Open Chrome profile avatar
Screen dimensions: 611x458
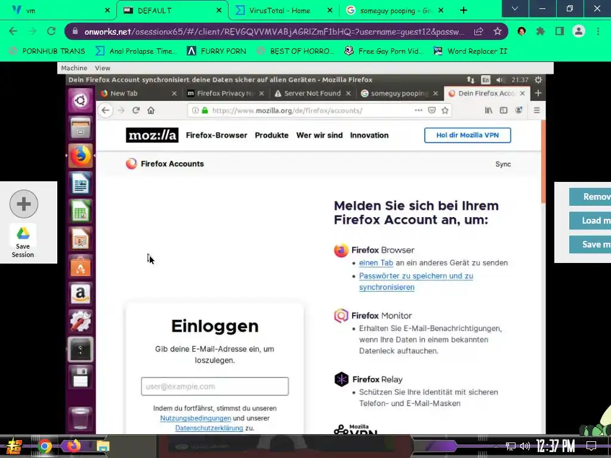579,31
